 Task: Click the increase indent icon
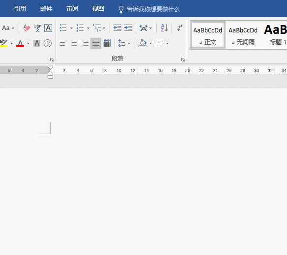pyautogui.click(x=128, y=28)
